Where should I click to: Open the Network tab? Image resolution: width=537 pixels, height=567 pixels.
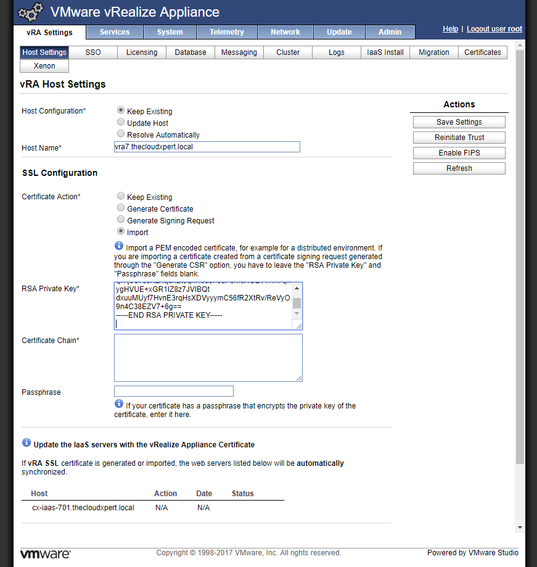click(285, 32)
